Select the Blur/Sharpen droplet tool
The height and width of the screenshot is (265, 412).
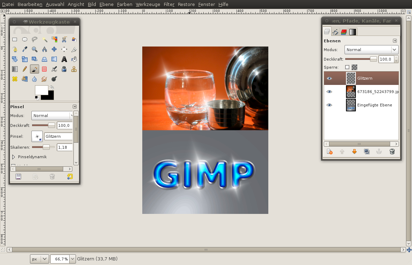tap(34, 79)
